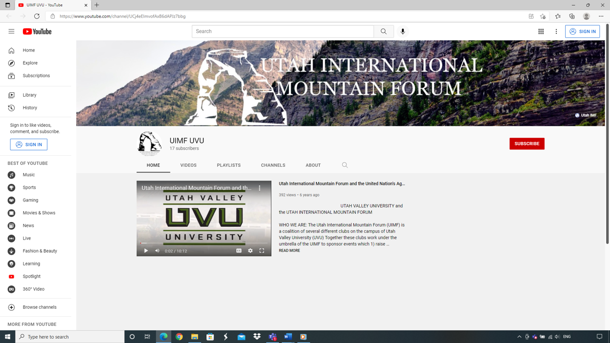This screenshot has width=610, height=343.
Task: Open File Explorer from the taskbar
Action: (x=194, y=337)
